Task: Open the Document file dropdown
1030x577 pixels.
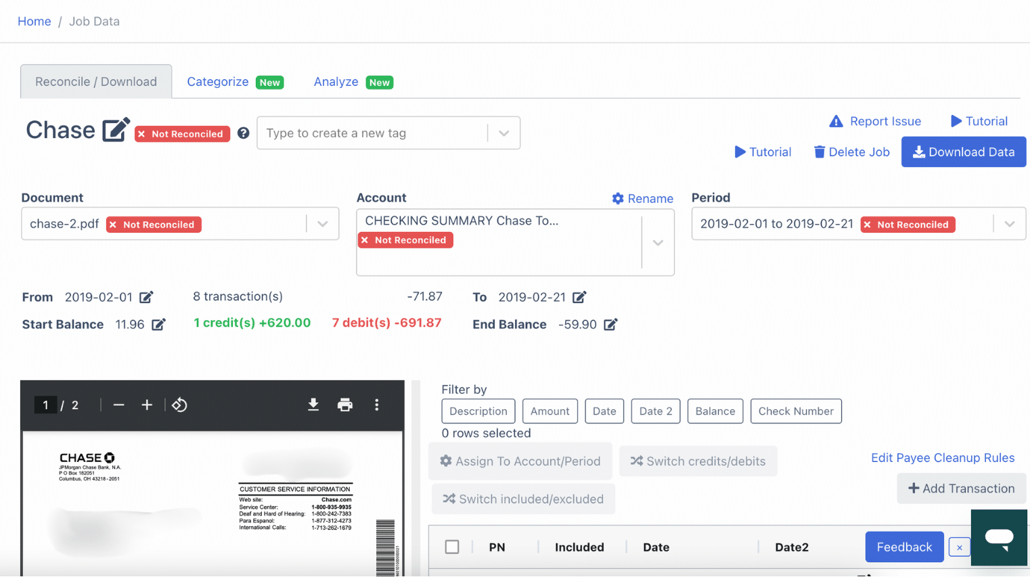Action: coord(322,223)
